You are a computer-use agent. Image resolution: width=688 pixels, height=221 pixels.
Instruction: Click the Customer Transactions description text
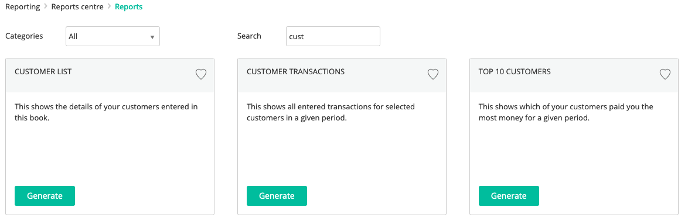pos(331,112)
